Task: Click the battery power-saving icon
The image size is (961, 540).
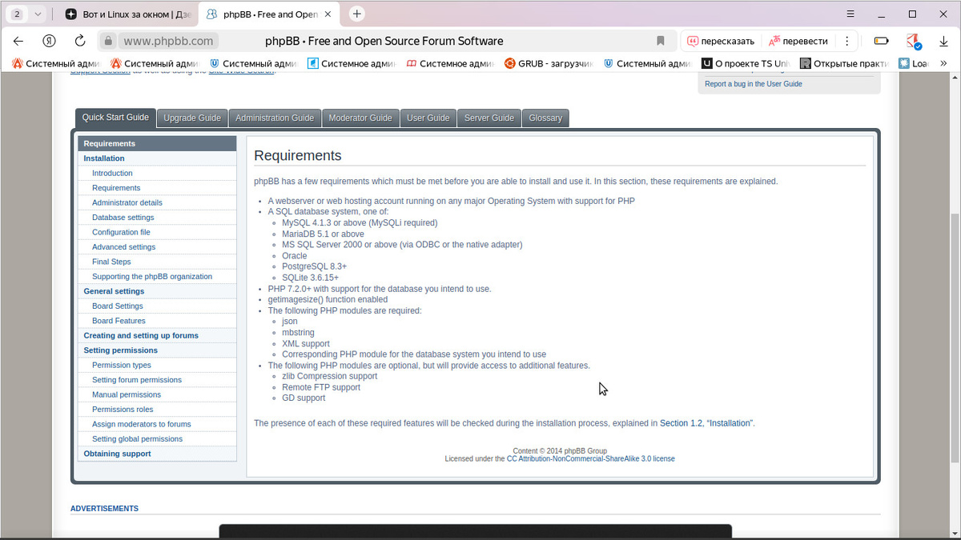Action: tap(881, 41)
